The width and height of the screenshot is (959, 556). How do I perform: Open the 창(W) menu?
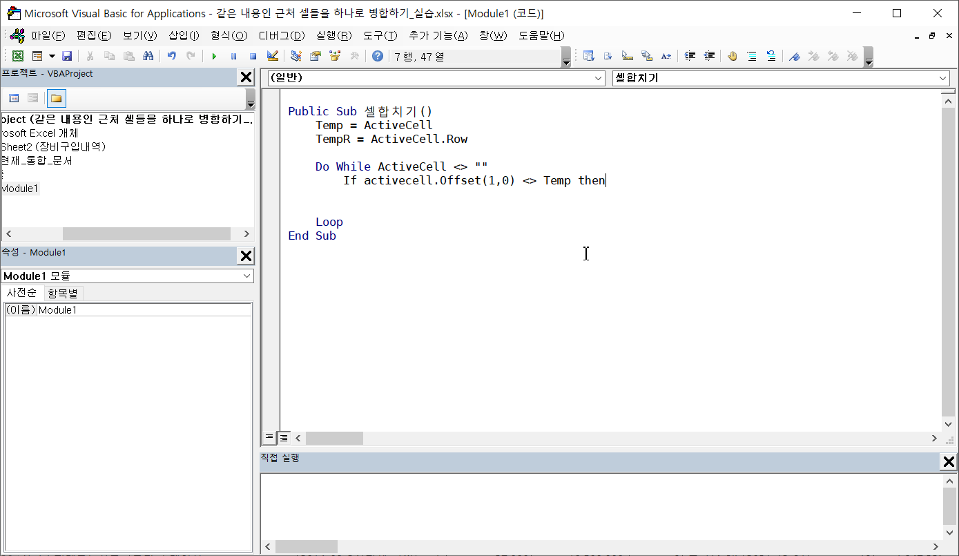[x=493, y=35]
